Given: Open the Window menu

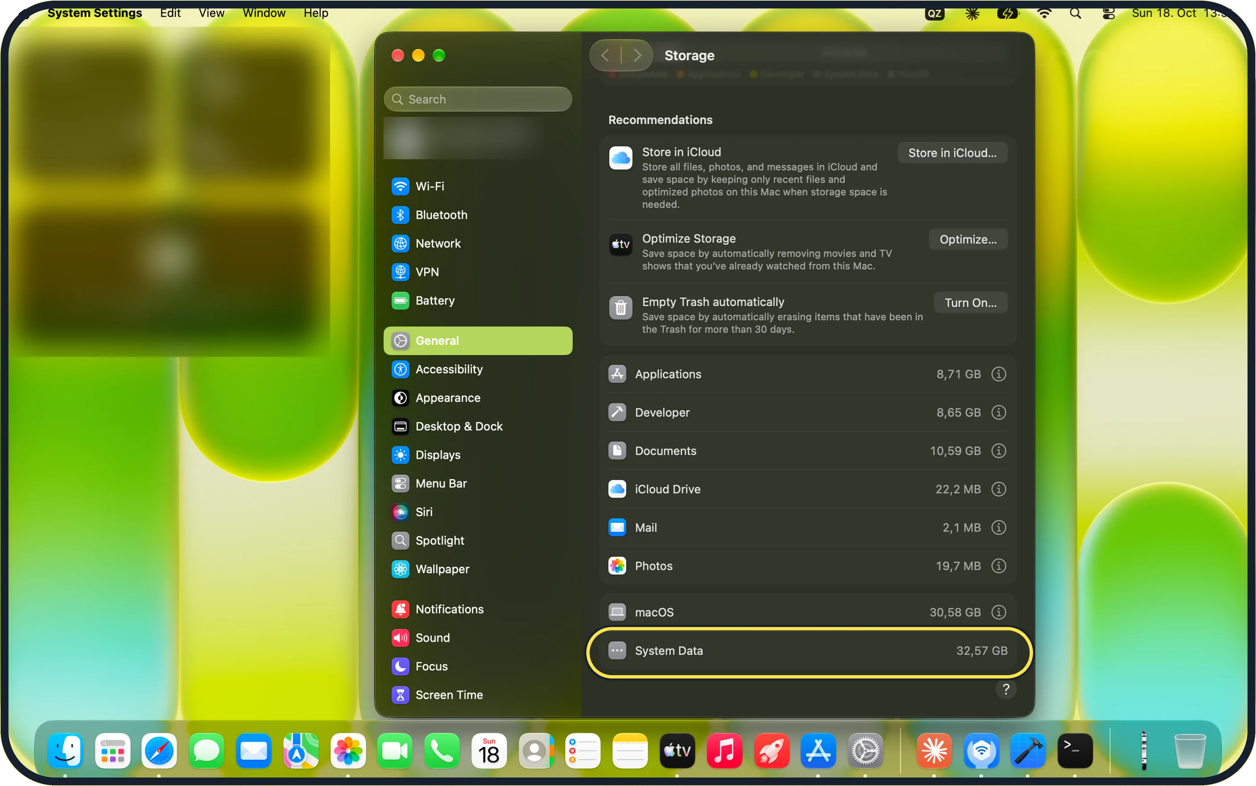Looking at the screenshot, I should click(264, 13).
